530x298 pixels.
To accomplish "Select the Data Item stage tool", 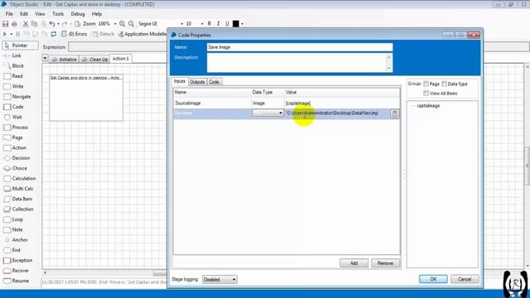I will (x=18, y=199).
